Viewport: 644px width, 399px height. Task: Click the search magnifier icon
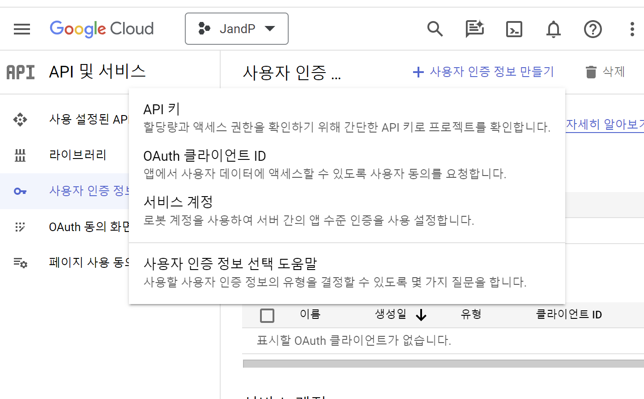(x=435, y=29)
